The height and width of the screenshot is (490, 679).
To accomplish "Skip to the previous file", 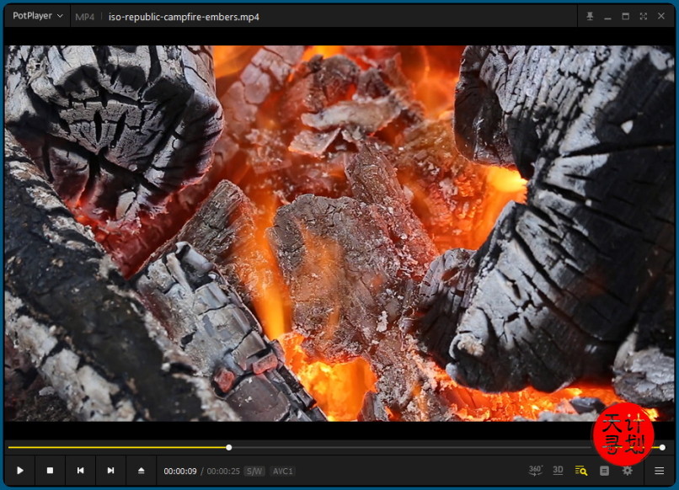I will pyautogui.click(x=80, y=471).
